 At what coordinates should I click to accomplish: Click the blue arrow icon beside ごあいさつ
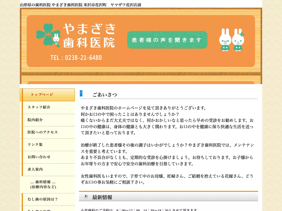pyautogui.click(x=81, y=93)
